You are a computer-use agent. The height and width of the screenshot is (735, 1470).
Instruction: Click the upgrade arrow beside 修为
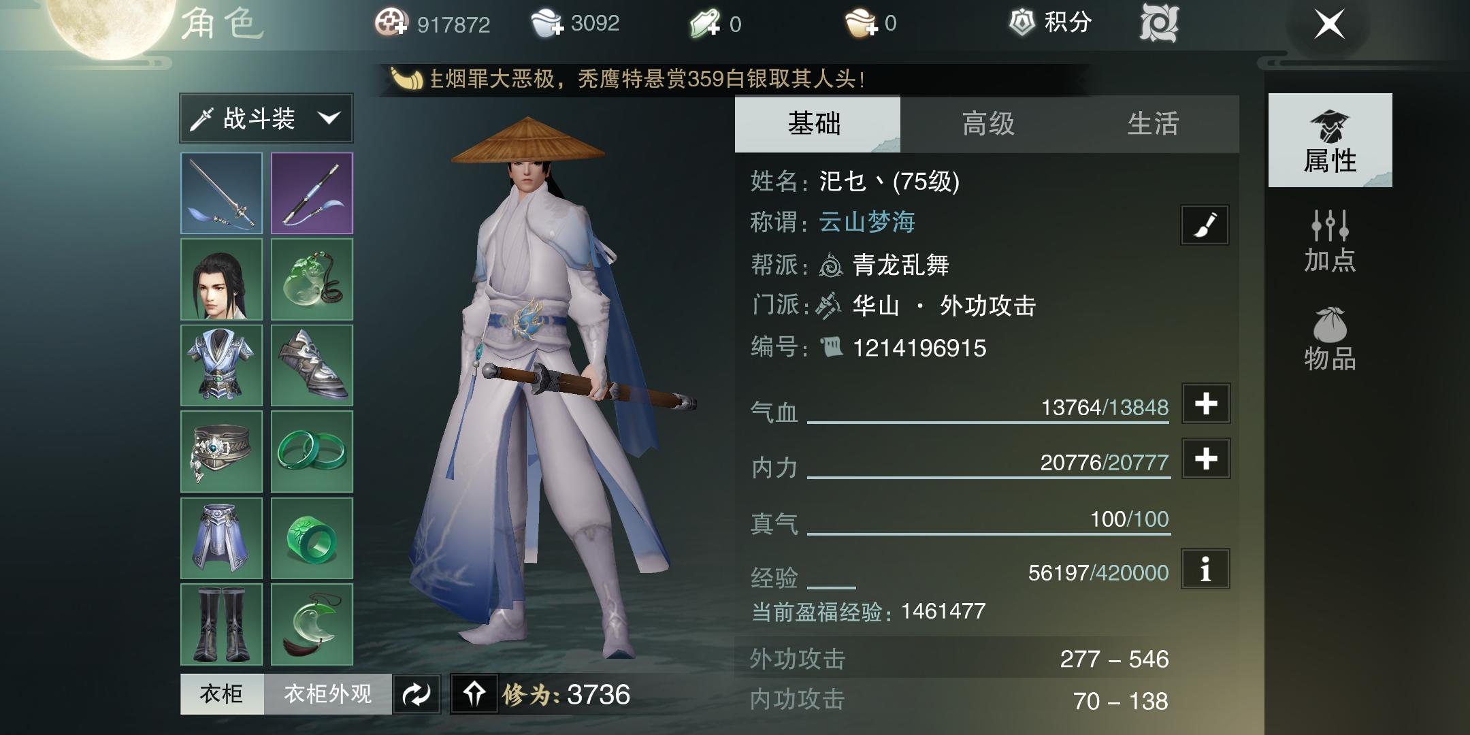tap(474, 694)
